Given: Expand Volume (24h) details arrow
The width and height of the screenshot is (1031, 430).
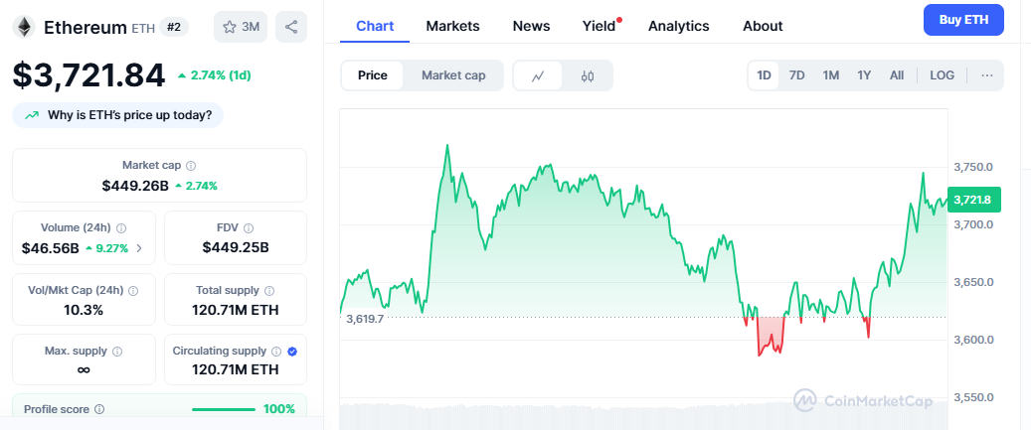Looking at the screenshot, I should click(139, 248).
